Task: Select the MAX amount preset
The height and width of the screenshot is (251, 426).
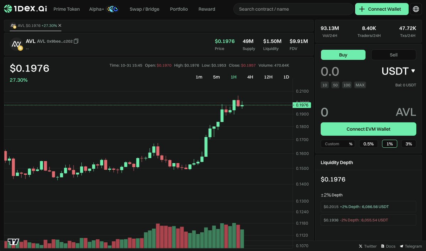Action: pos(360,85)
